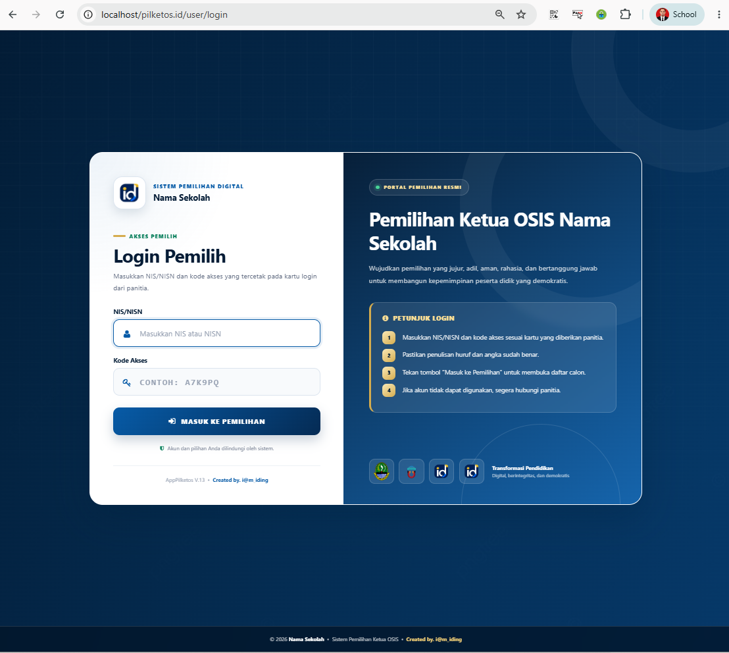Click the user icon in NIS/NISN field
Screen dimensions: 729x653
(127, 334)
